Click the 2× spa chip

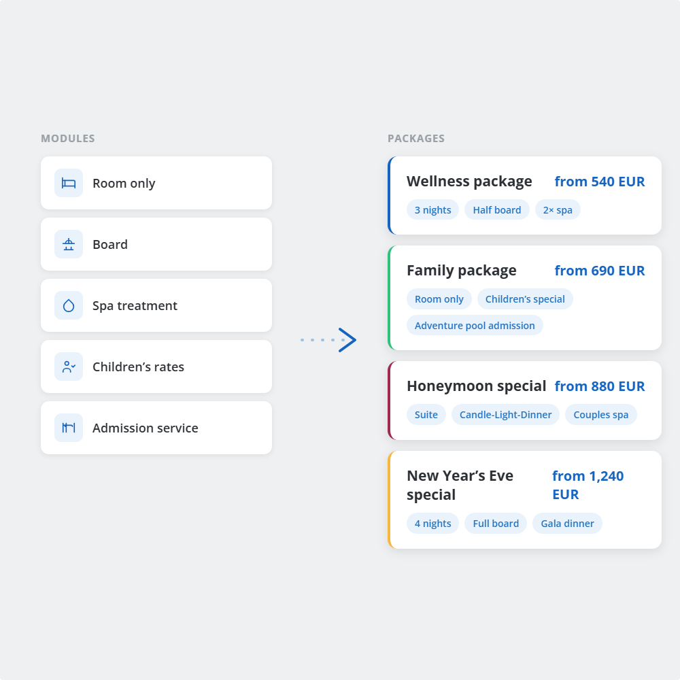tap(558, 210)
